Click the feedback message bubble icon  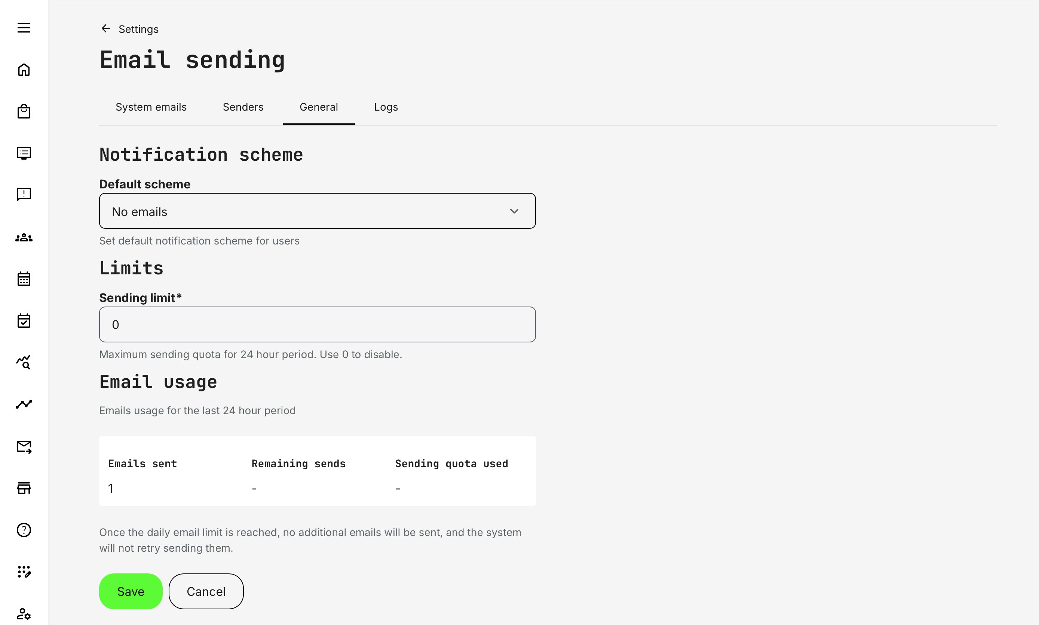click(x=24, y=194)
